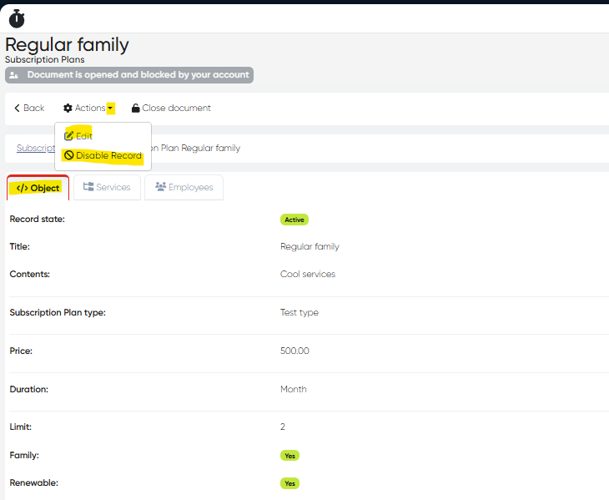The image size is (609, 500).
Task: Click the gear icon beside Actions
Action: [68, 109]
